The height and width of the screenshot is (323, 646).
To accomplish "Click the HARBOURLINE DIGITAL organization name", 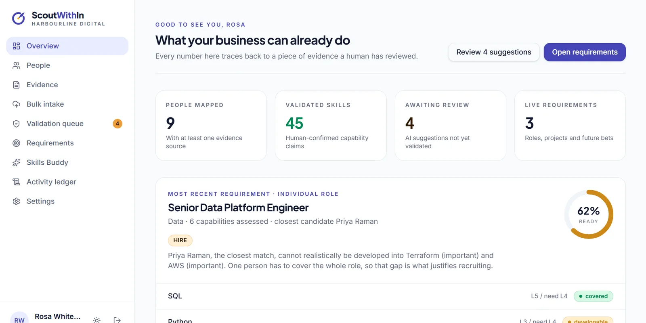I will (x=68, y=24).
